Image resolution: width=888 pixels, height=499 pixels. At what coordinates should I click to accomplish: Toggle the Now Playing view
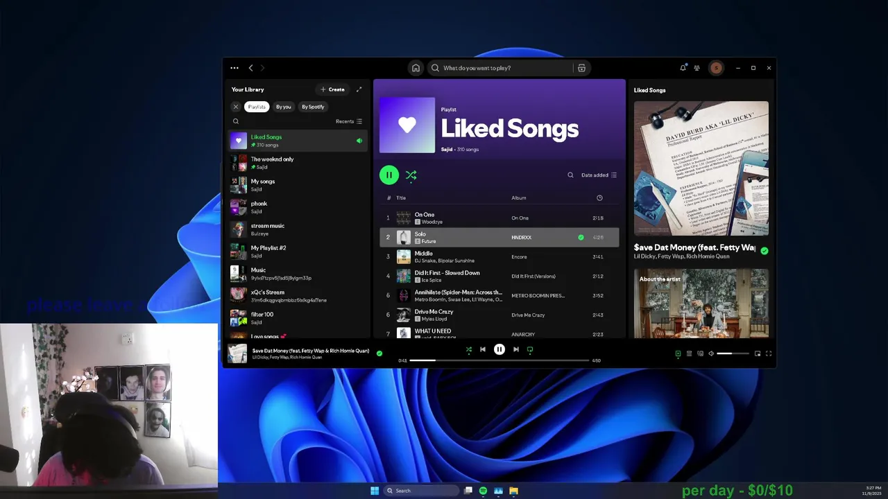(x=678, y=353)
